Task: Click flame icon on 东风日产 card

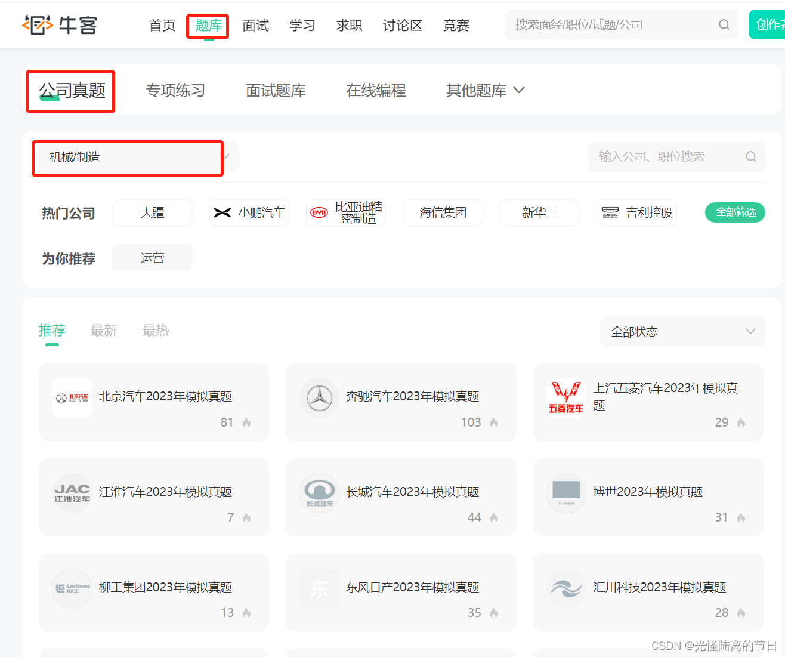Action: point(494,613)
